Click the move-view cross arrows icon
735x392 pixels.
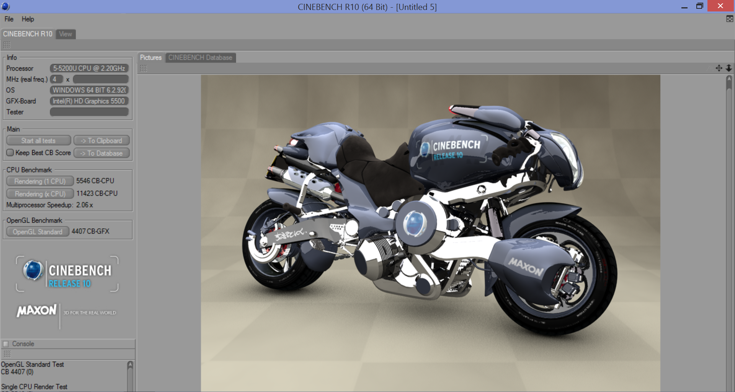pos(719,68)
